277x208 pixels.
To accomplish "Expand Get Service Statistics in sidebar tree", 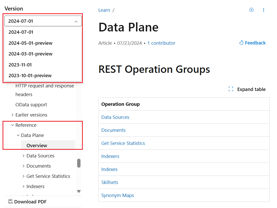I will pos(24,176).
